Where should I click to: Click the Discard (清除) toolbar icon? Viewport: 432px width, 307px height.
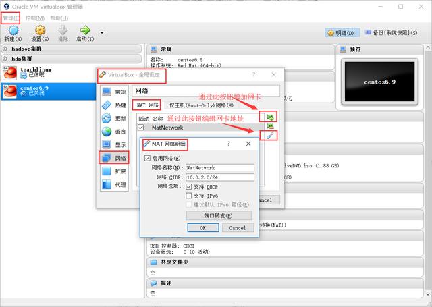click(63, 34)
